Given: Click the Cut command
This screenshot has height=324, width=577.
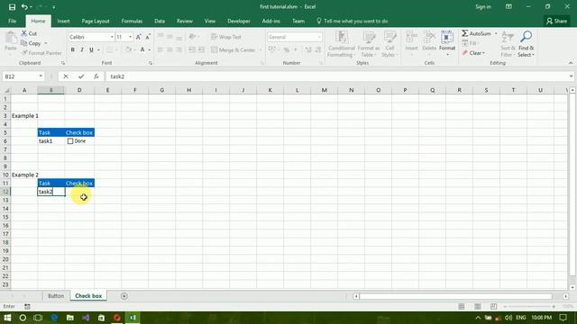Looking at the screenshot, I should [x=29, y=33].
